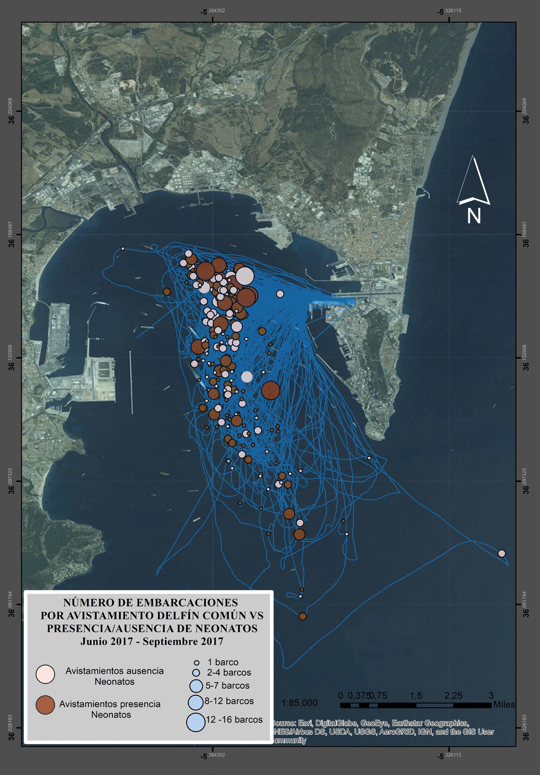Click the far-east pale sighting marker

click(502, 553)
